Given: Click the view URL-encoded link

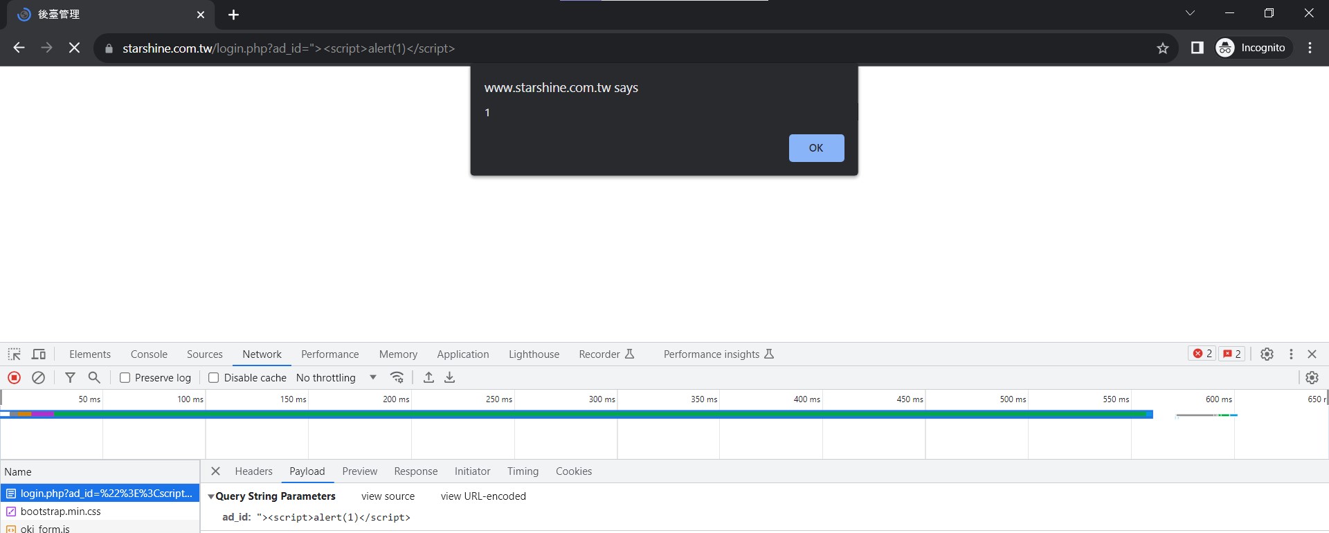Looking at the screenshot, I should pyautogui.click(x=483, y=496).
